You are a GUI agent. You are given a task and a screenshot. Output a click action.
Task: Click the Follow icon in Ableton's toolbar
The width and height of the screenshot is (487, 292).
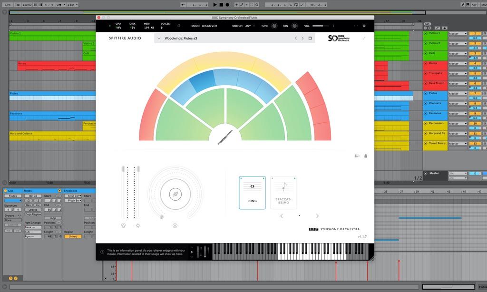(x=183, y=5)
